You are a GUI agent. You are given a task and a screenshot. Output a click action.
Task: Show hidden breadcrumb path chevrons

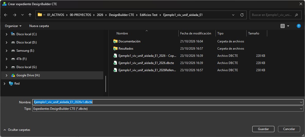coord(44,15)
